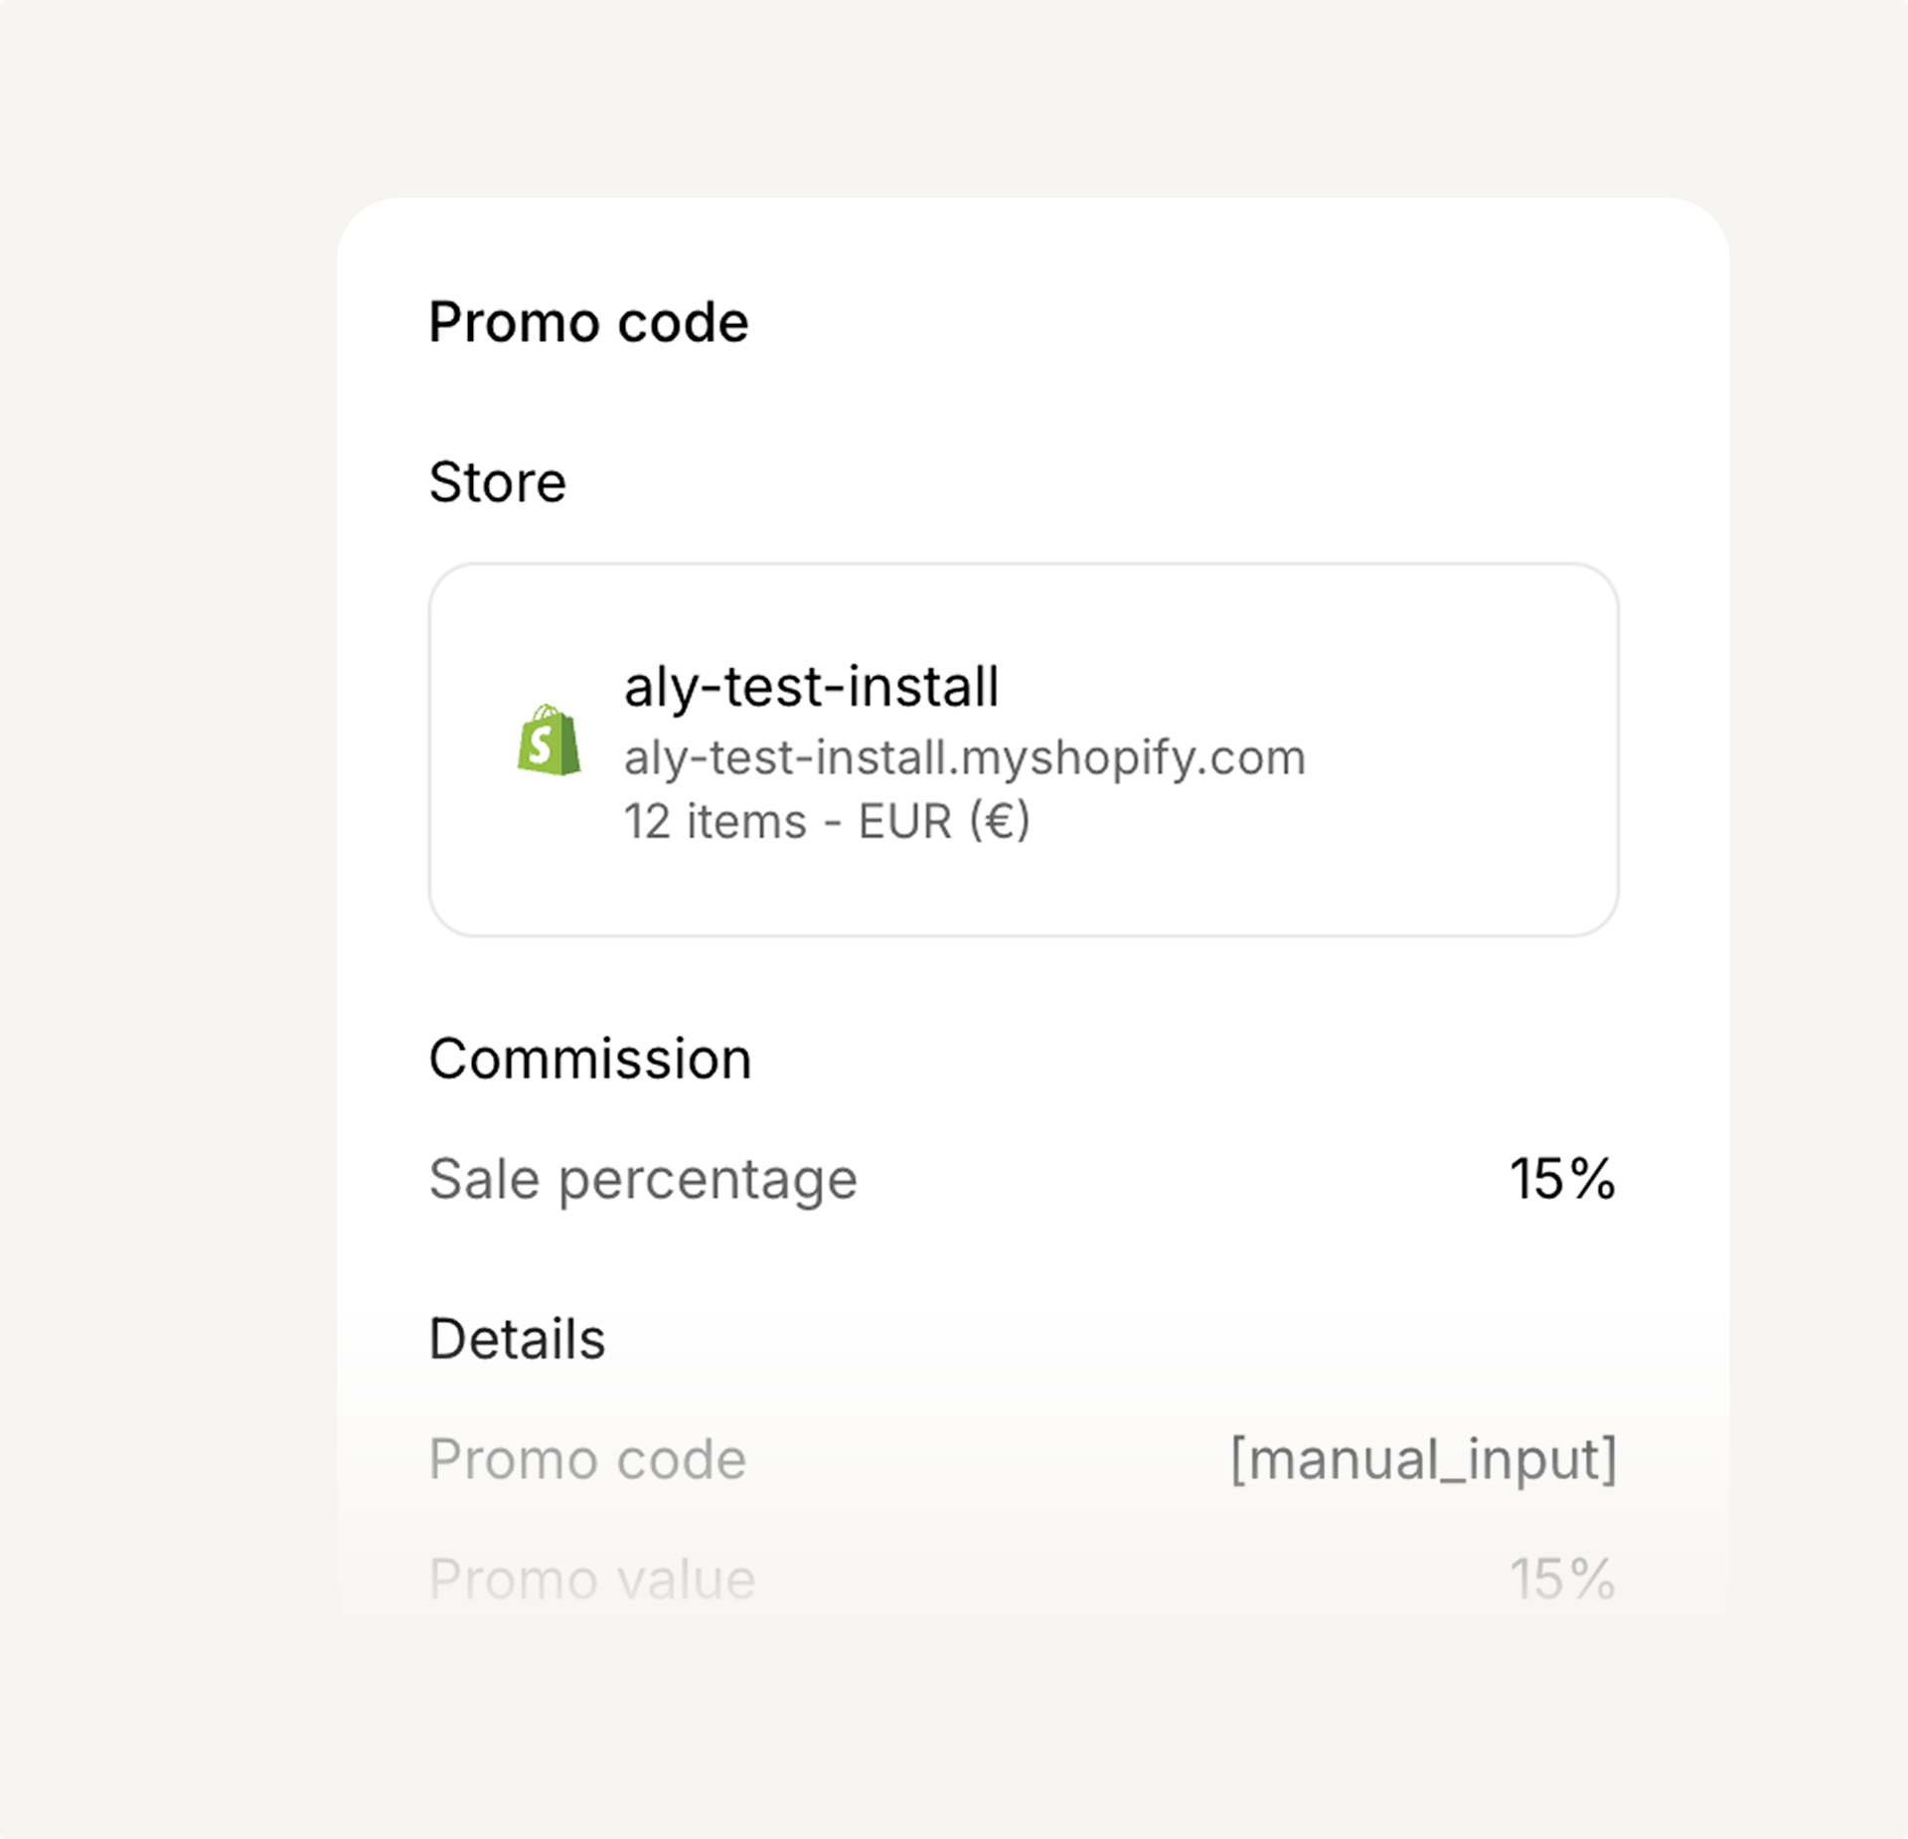This screenshot has height=1839, width=1908.
Task: Click the Sale percentage label
Action: click(643, 1179)
